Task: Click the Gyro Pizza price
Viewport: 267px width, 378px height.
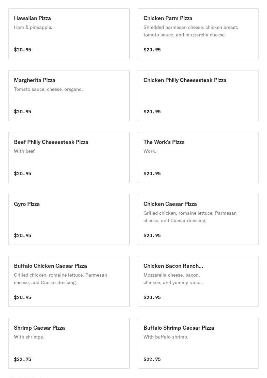Action: coord(22,235)
